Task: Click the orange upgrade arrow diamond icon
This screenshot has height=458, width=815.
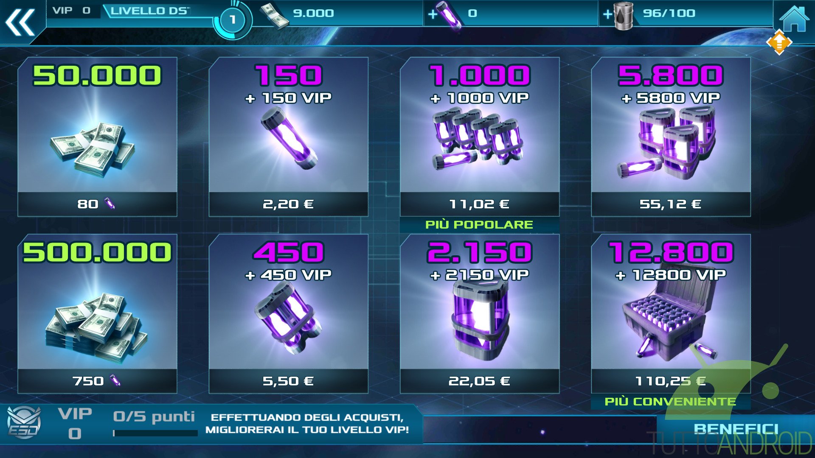Action: point(779,42)
